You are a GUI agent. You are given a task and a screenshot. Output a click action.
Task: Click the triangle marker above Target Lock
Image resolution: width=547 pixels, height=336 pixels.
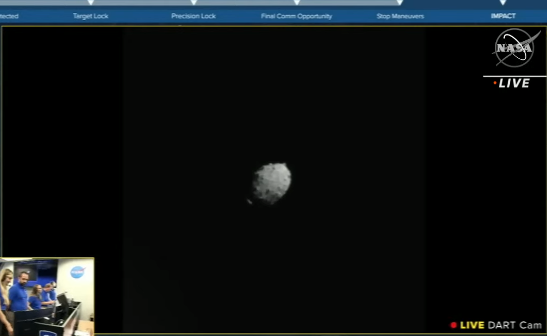[91, 3]
